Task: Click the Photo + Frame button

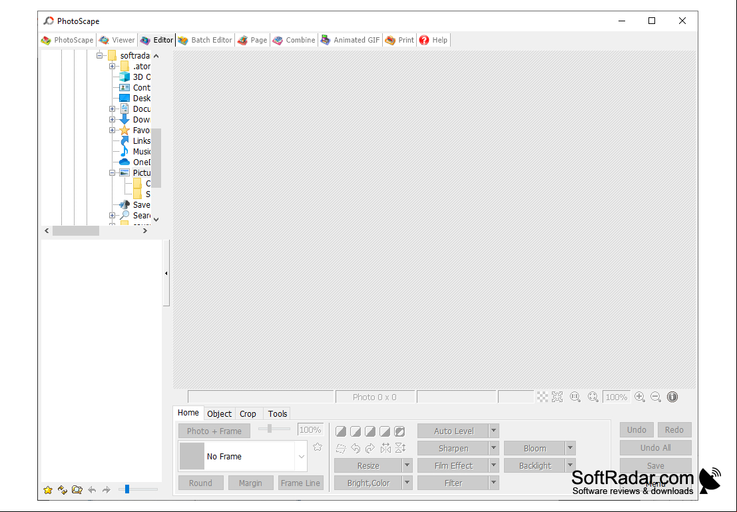Action: coord(214,431)
